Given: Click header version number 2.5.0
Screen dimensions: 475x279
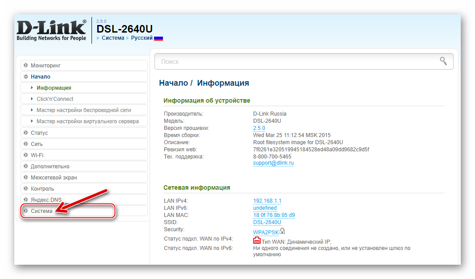Looking at the screenshot, I should [101, 21].
